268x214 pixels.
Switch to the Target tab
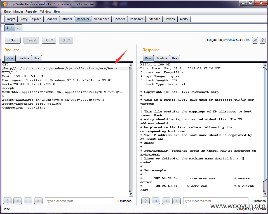(x=11, y=19)
